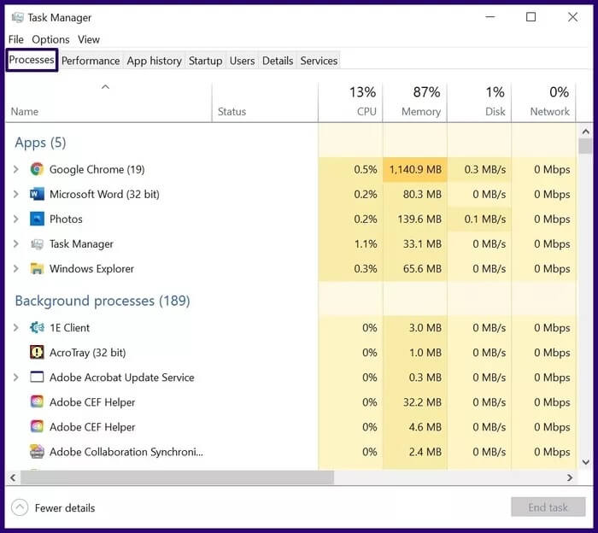Click the 1.1% CPU value for Task Manager
This screenshot has width=598, height=533.
click(366, 244)
